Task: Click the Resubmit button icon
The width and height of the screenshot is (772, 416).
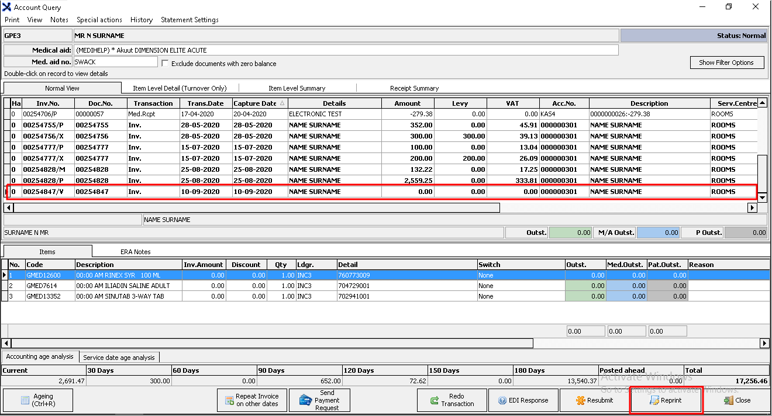Action: [x=581, y=400]
